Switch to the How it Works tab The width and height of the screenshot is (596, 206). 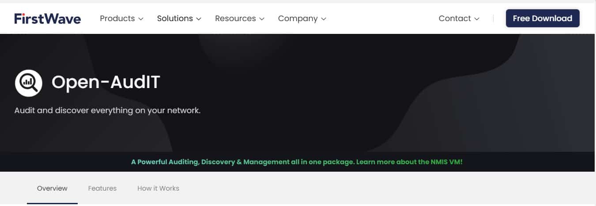(158, 188)
